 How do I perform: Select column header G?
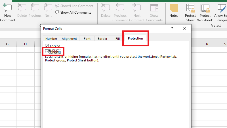(7, 44)
